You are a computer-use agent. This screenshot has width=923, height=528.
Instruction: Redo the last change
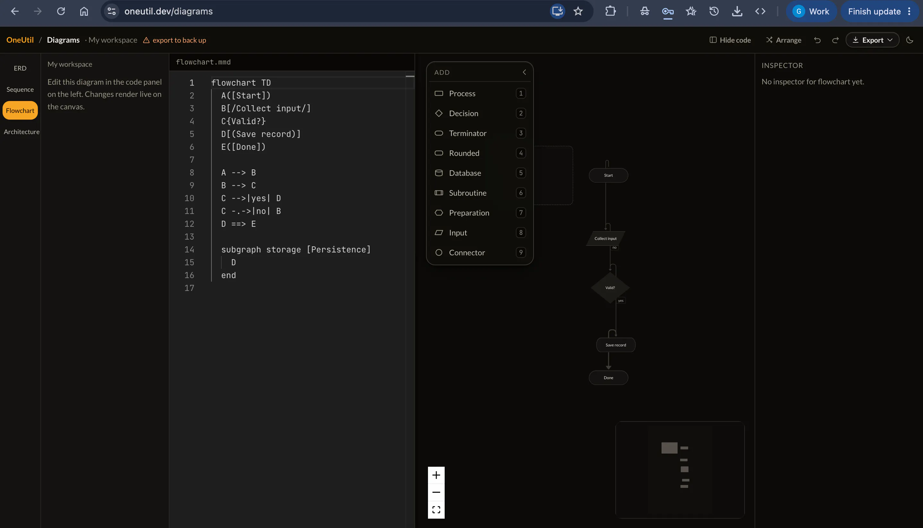tap(835, 40)
